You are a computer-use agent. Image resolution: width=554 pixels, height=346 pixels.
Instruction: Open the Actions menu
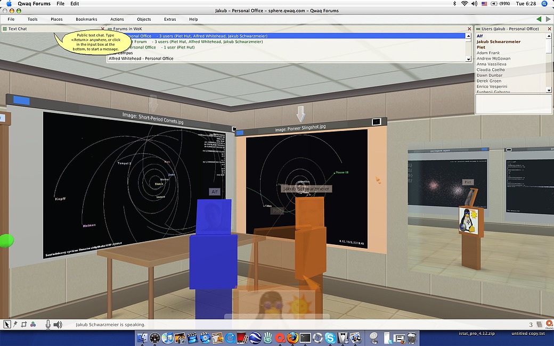tap(117, 19)
